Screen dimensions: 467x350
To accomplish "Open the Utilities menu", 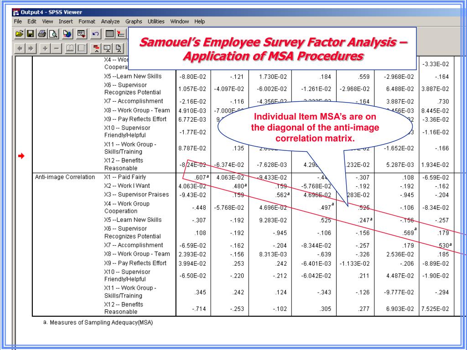I will coord(156,21).
